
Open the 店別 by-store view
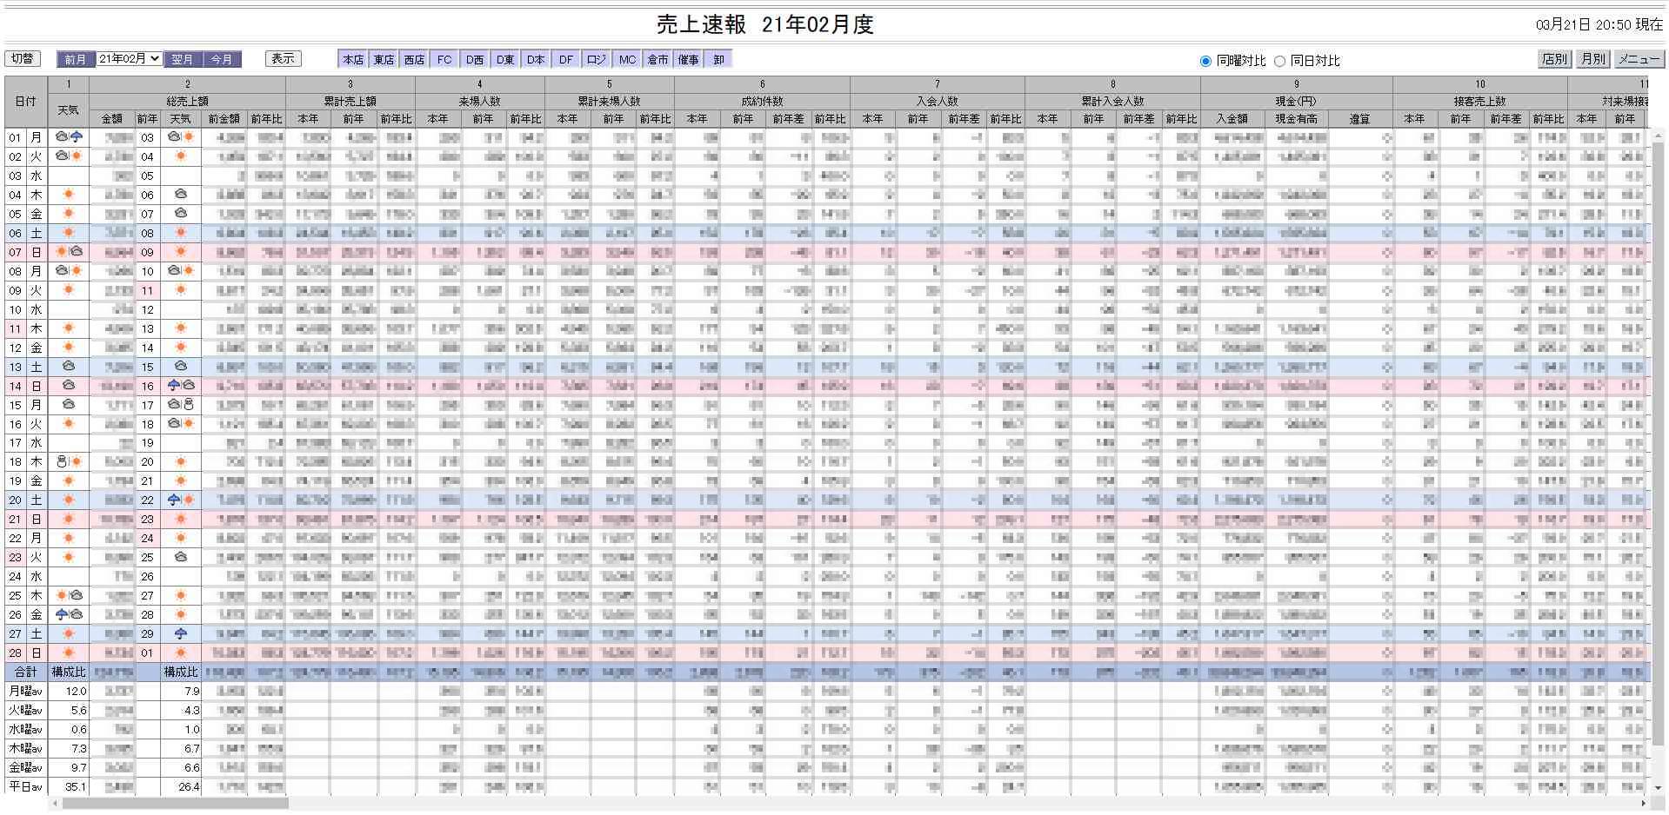pyautogui.click(x=1554, y=59)
